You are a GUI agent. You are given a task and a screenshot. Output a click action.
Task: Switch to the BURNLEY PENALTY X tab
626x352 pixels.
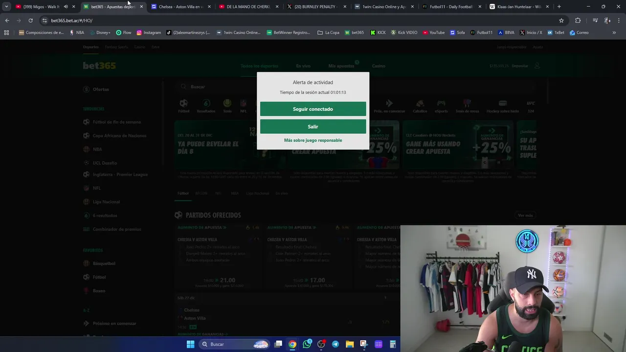[316, 7]
